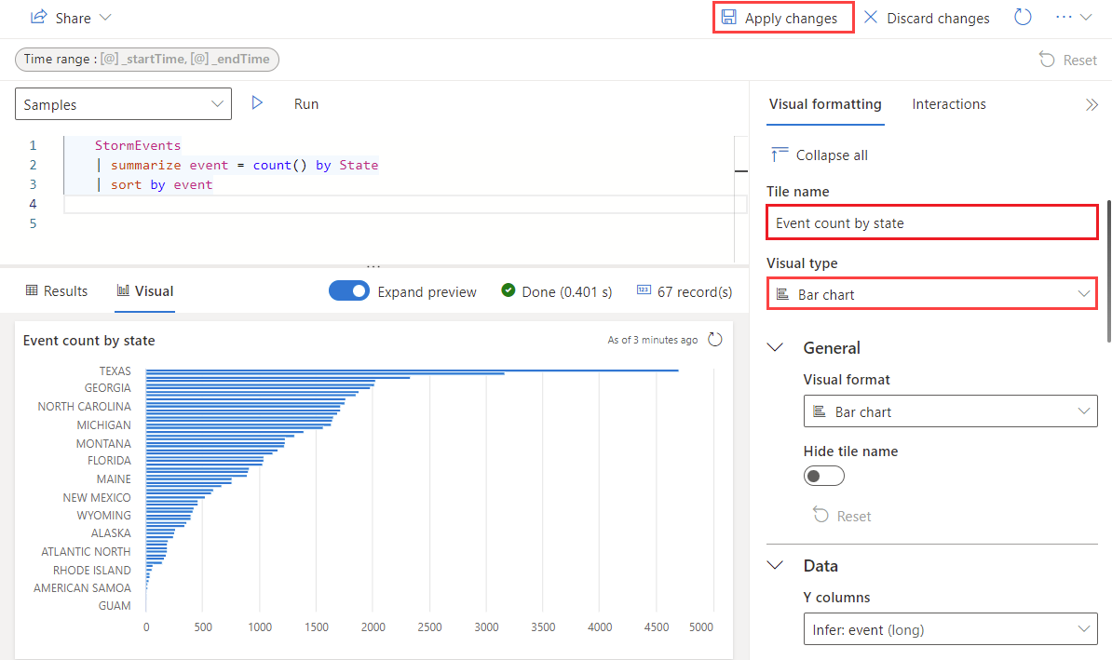Viewport: 1112px width, 660px height.
Task: Click the query/results splitter handle dots
Action: pos(373,266)
